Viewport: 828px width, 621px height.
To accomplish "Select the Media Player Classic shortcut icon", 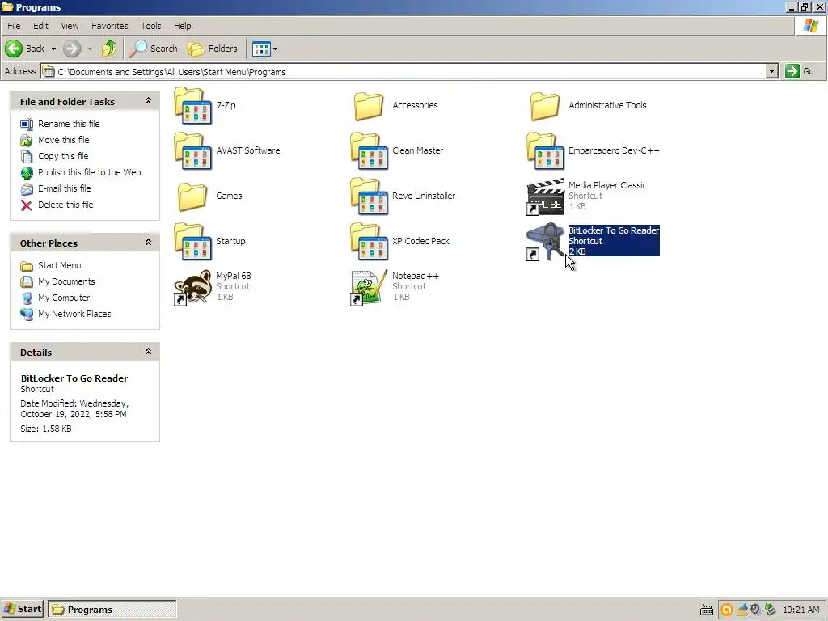I will tap(546, 196).
